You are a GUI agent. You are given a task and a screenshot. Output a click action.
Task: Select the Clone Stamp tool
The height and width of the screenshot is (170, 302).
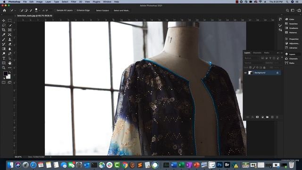coord(9,40)
